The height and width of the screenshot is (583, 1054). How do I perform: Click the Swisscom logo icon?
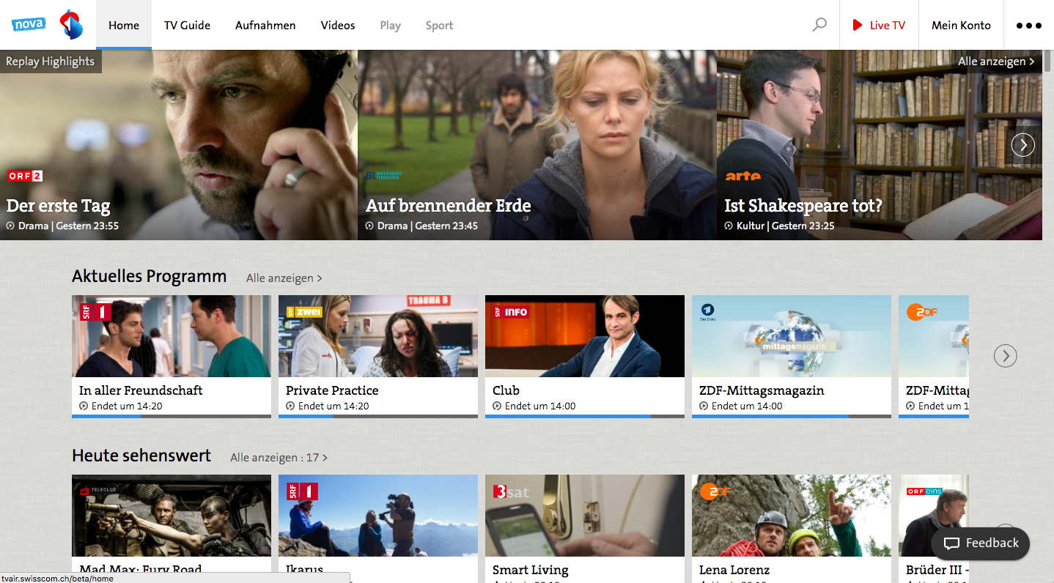coord(71,25)
